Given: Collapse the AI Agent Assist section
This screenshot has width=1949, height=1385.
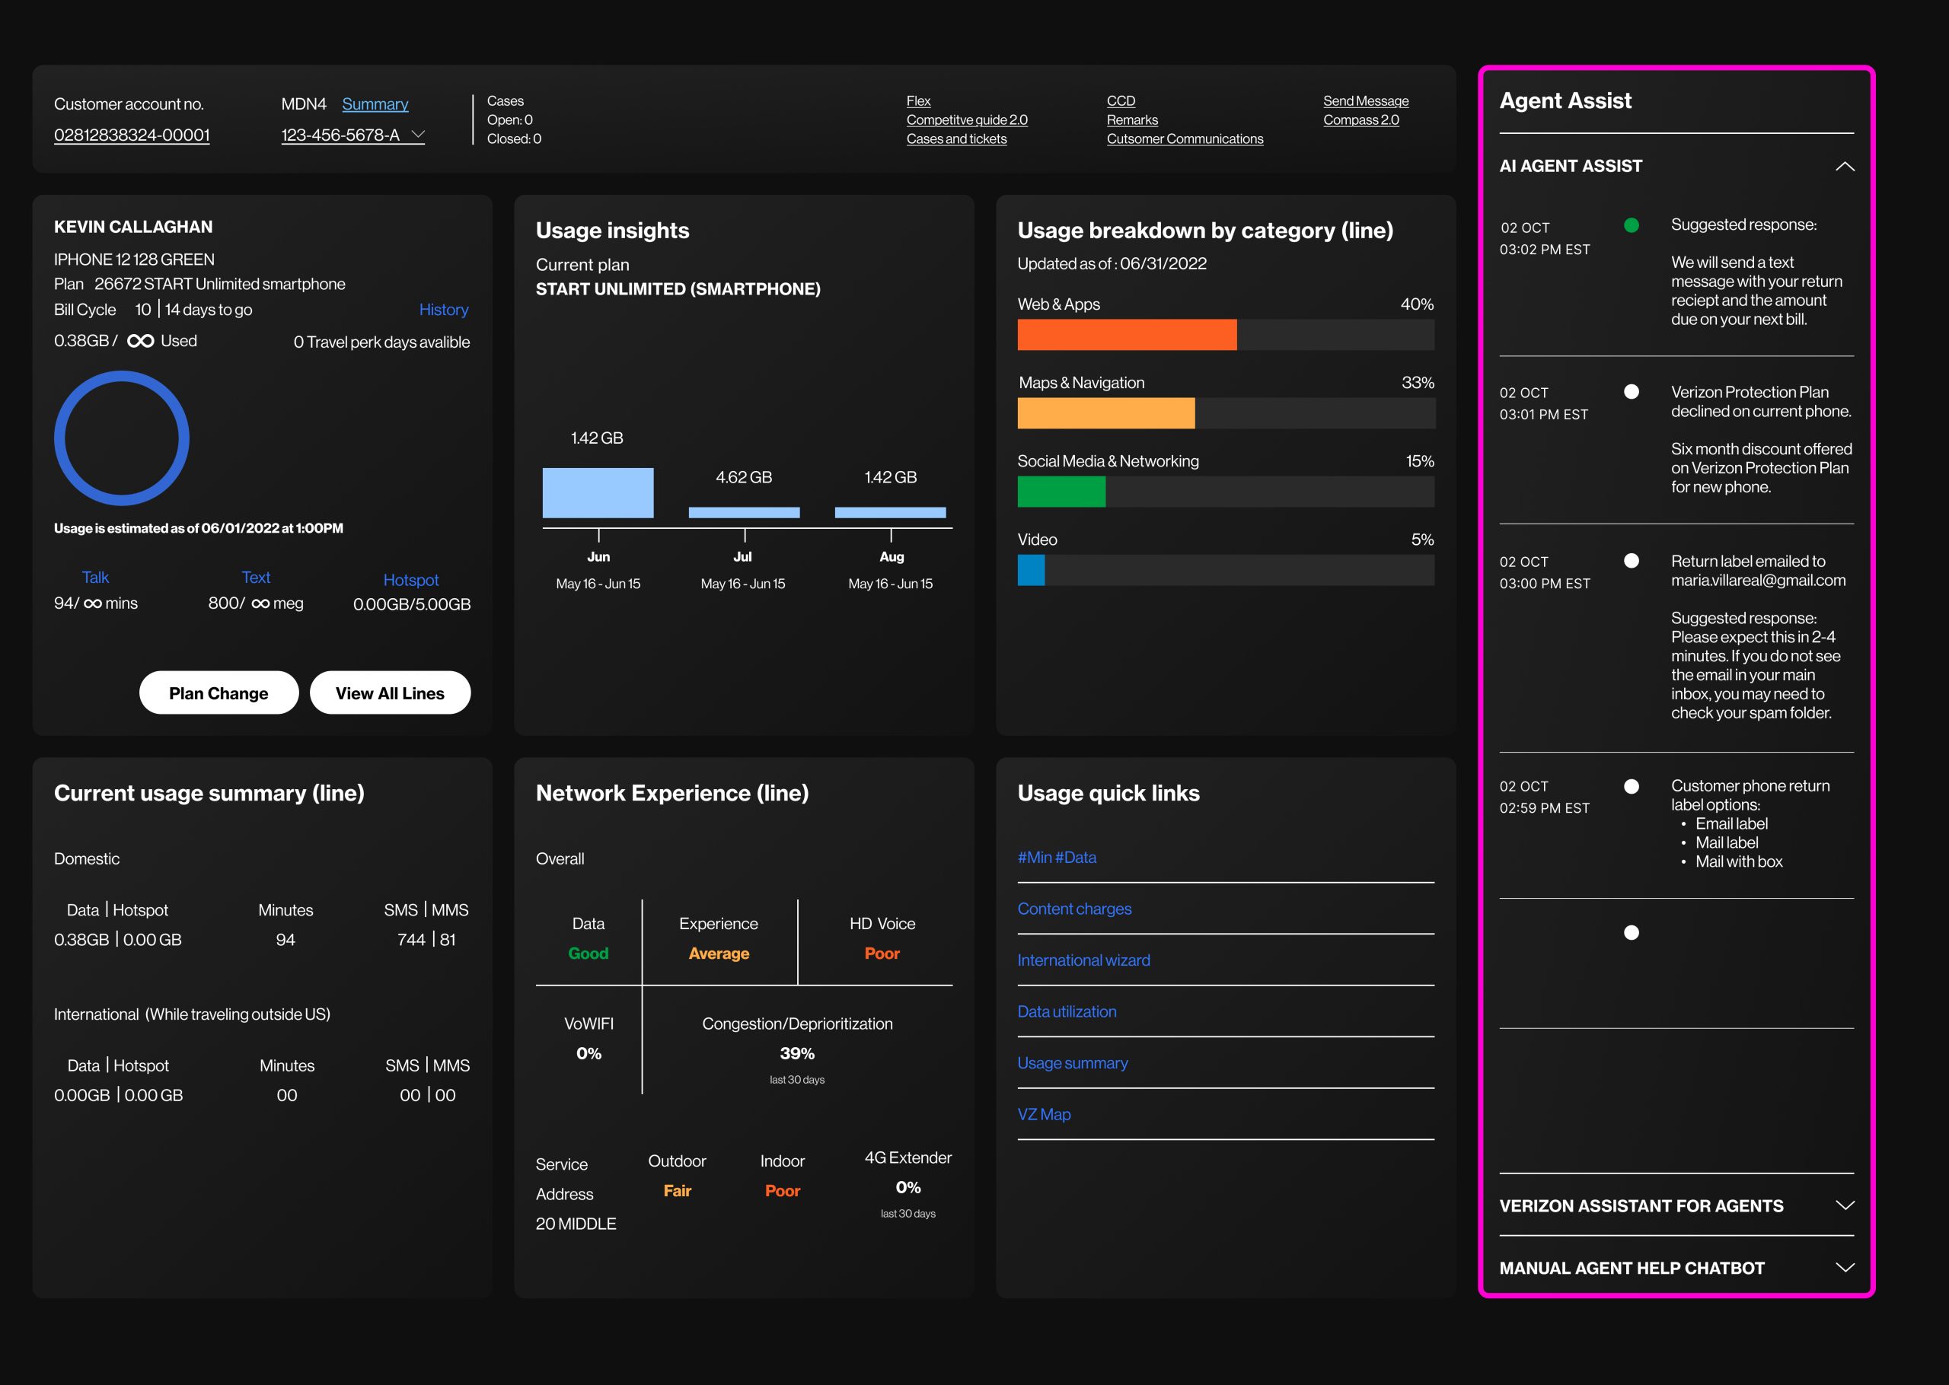Looking at the screenshot, I should 1844,167.
